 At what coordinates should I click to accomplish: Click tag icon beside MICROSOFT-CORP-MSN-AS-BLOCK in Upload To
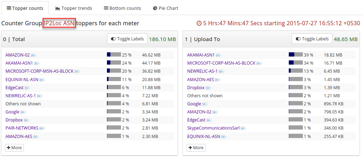(259, 63)
